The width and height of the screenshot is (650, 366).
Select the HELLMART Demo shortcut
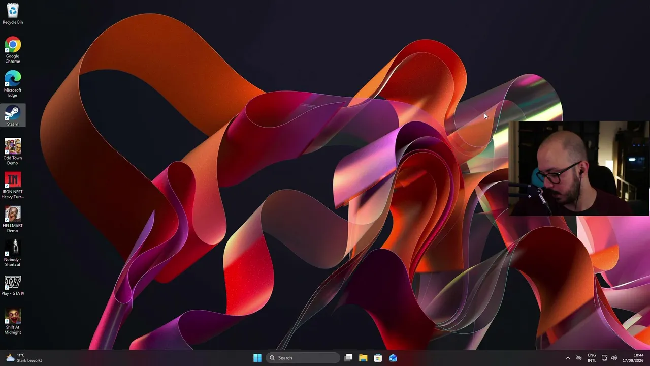click(13, 220)
